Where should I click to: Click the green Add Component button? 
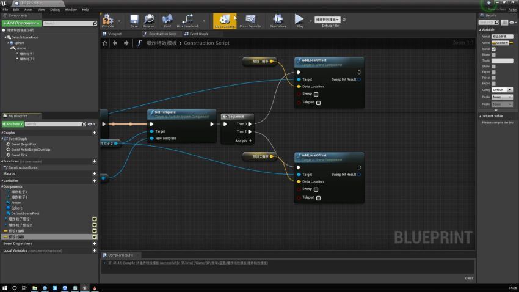(21, 23)
